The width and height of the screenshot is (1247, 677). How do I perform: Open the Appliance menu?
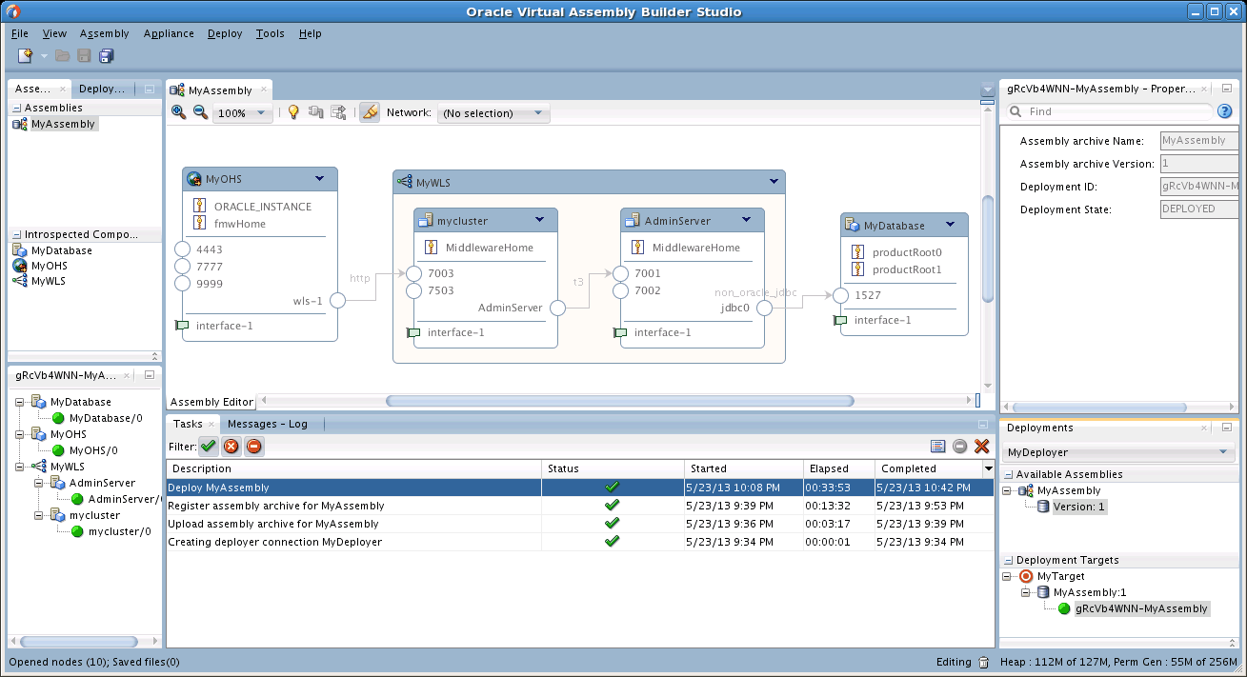(169, 33)
